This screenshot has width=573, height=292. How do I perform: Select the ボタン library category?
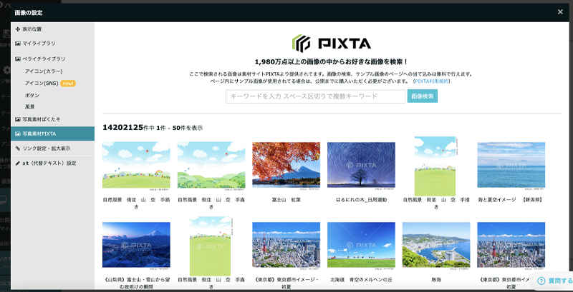point(32,95)
